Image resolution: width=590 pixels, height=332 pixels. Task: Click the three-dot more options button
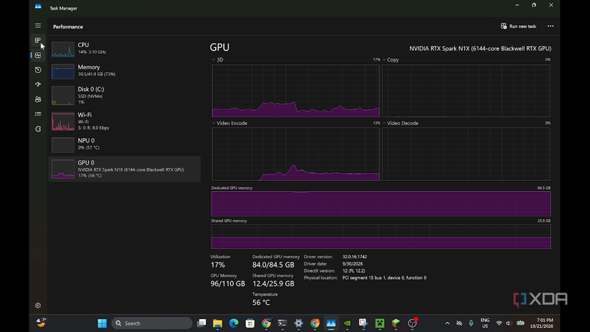click(551, 26)
